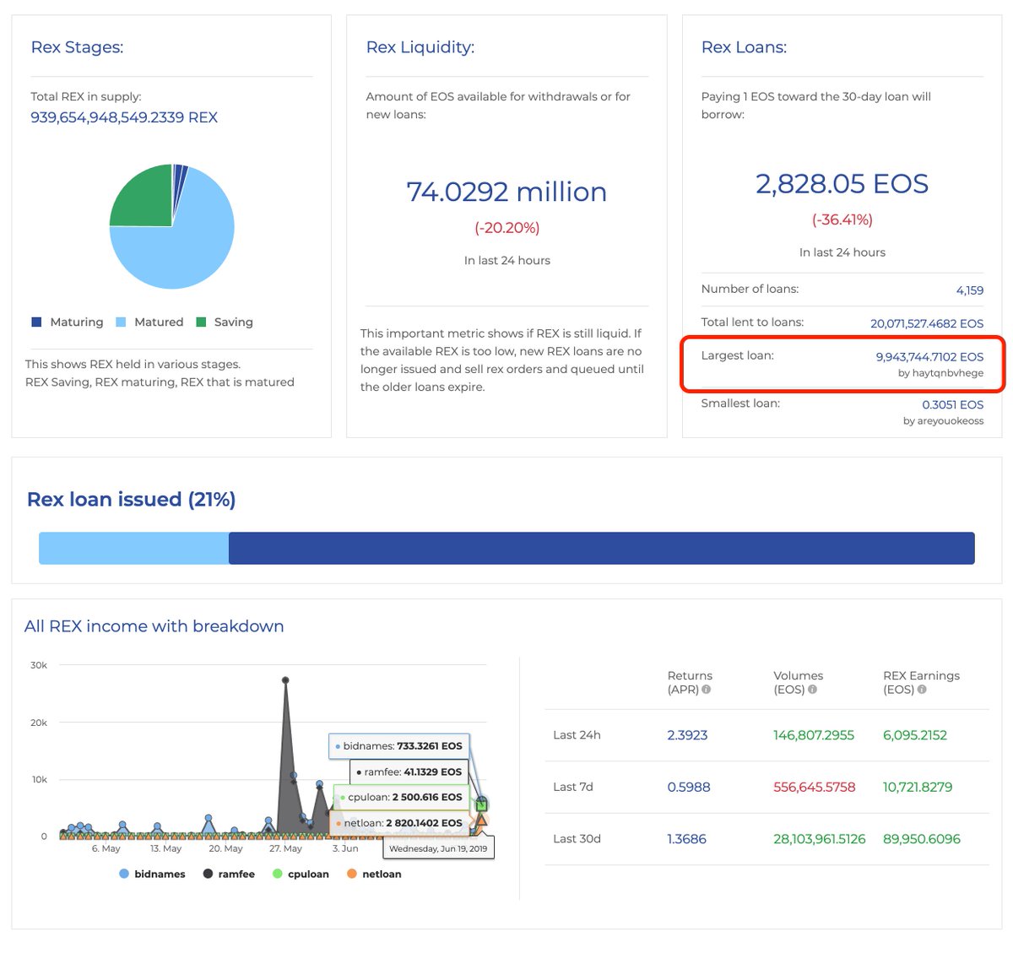Click Last 30d earnings 89,950.6096
This screenshot has width=1013, height=953.
pos(922,839)
